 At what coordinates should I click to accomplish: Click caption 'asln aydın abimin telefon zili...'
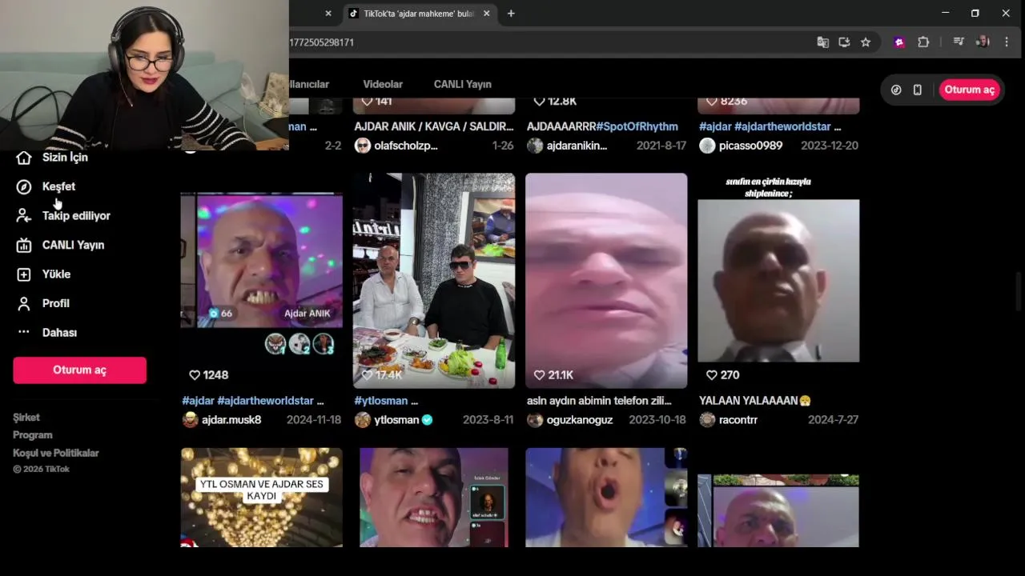point(599,401)
